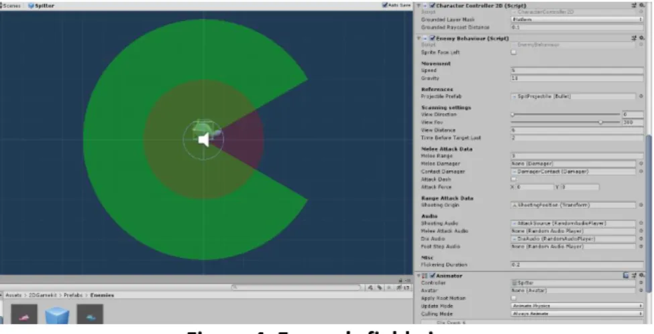Open object picker for Animator Avatar

click(641, 290)
